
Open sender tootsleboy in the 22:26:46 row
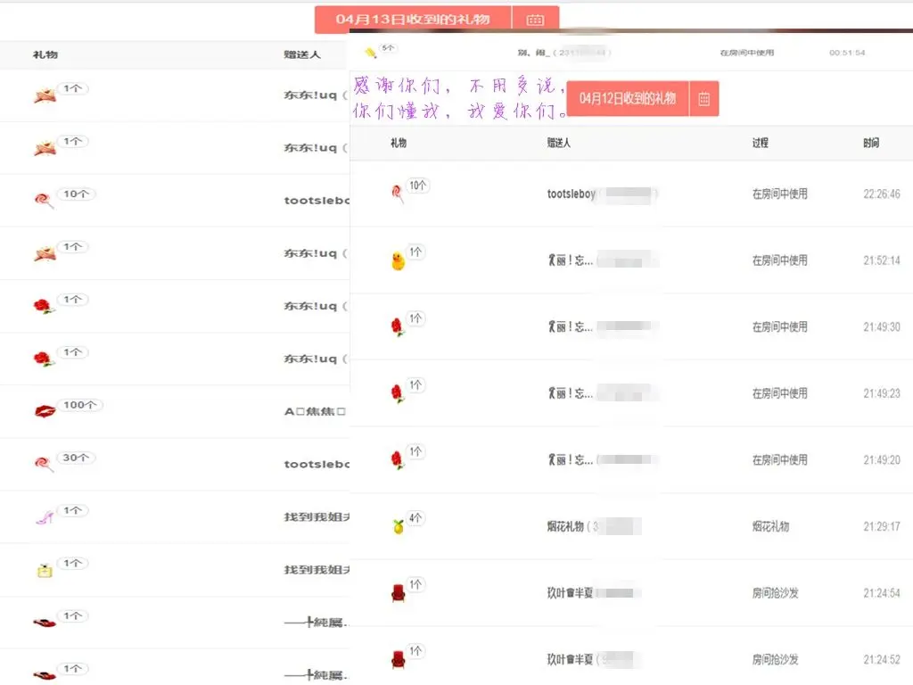571,194
